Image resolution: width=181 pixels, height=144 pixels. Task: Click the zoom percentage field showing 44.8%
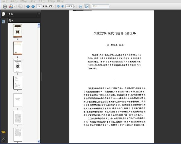point(69,6)
